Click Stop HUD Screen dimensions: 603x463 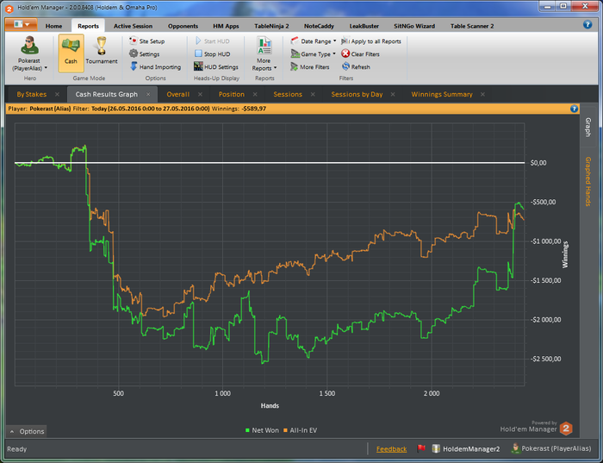[212, 53]
